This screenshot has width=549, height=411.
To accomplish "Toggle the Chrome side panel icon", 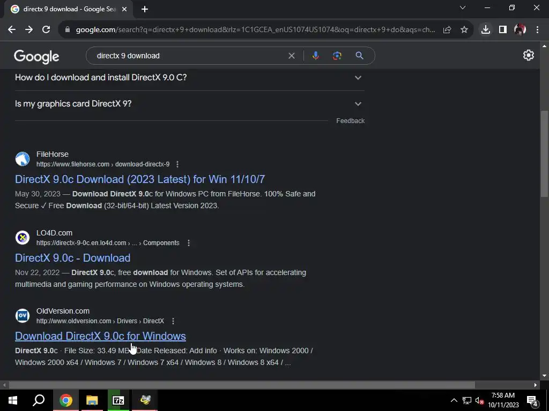I will [503, 30].
